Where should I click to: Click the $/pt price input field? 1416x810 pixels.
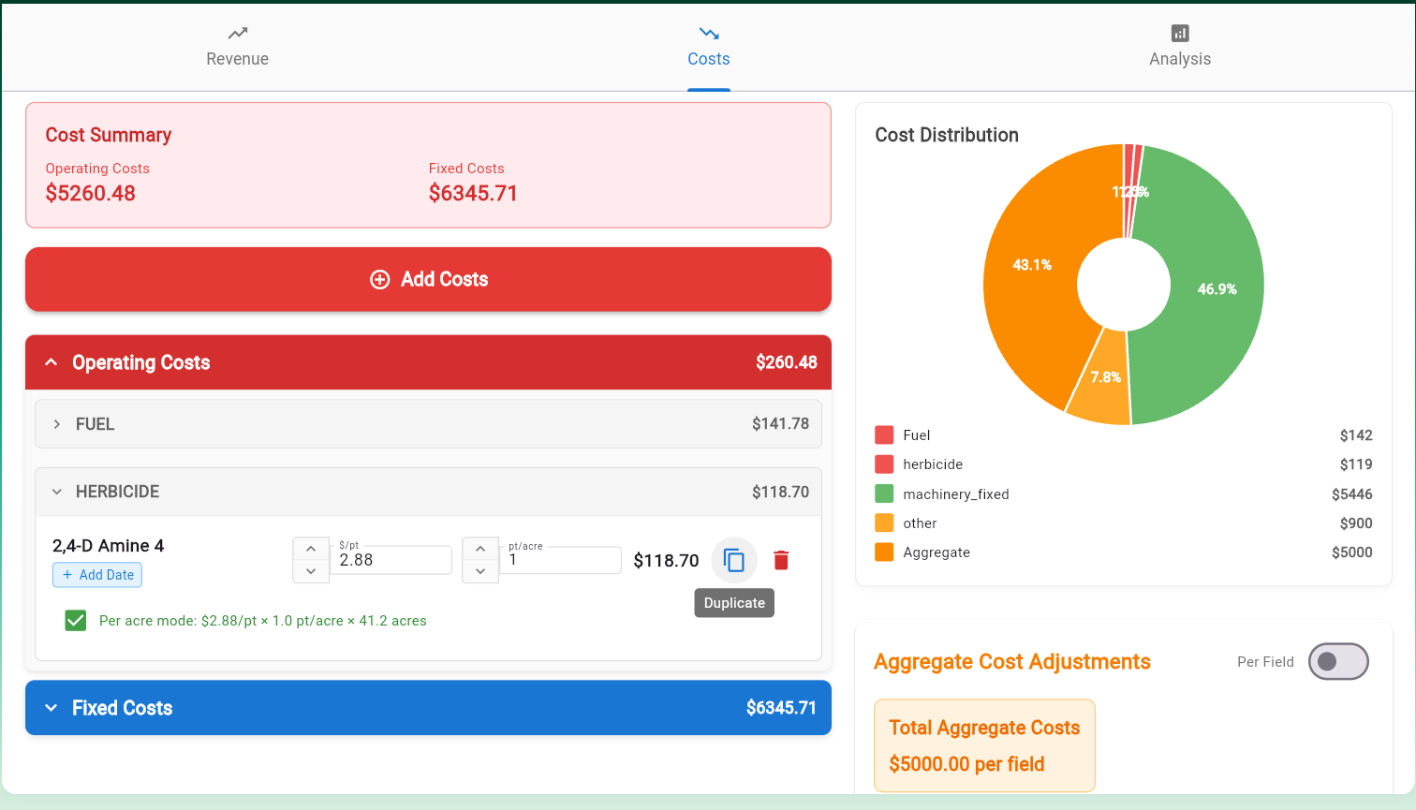tap(392, 560)
